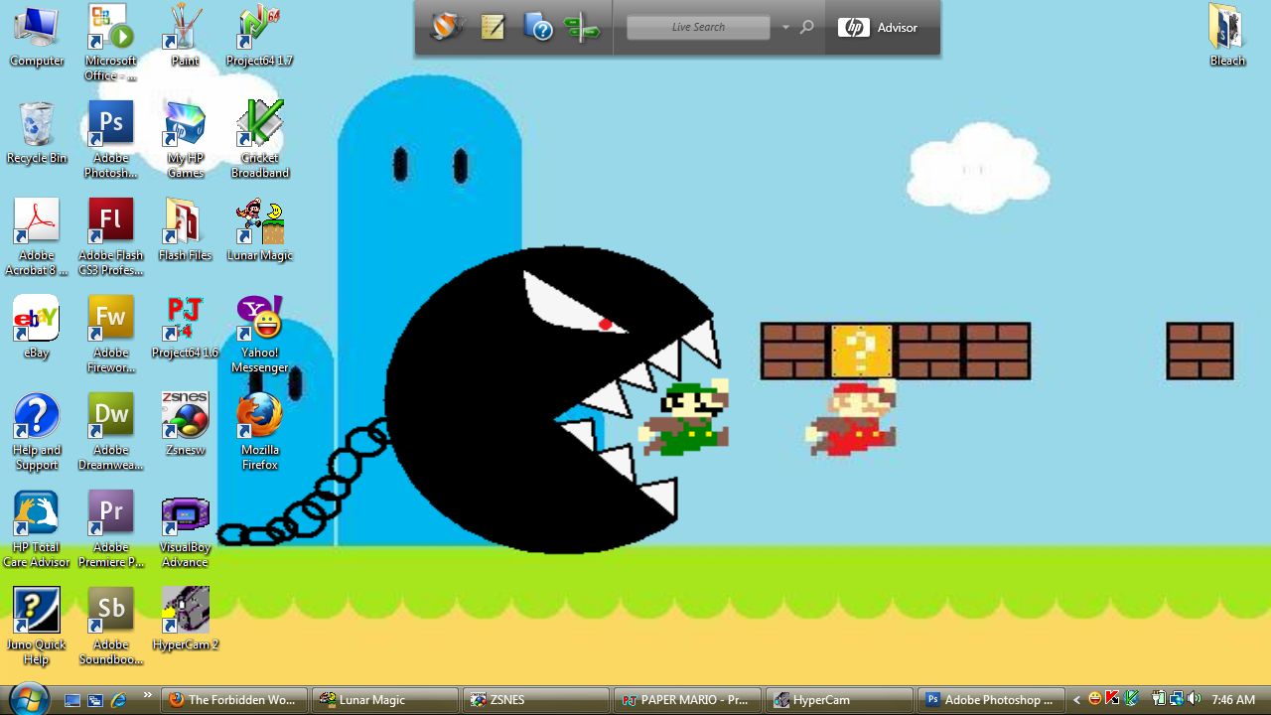Launch the VisualBoy Advance shortcut

coord(185,514)
